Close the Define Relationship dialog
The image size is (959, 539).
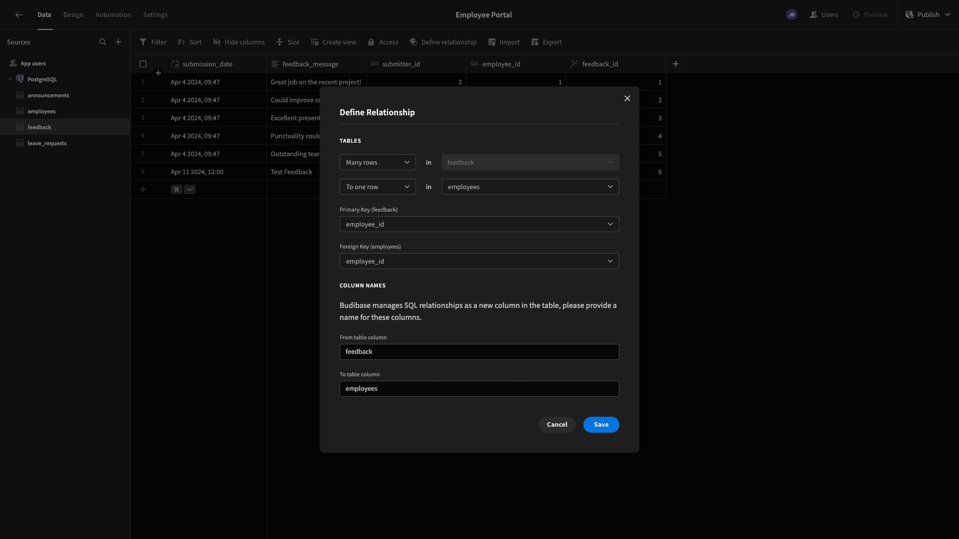coord(627,98)
